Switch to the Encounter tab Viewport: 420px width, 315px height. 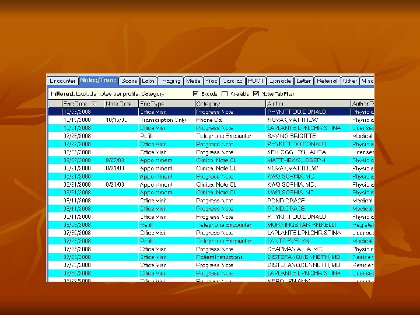pyautogui.click(x=62, y=81)
